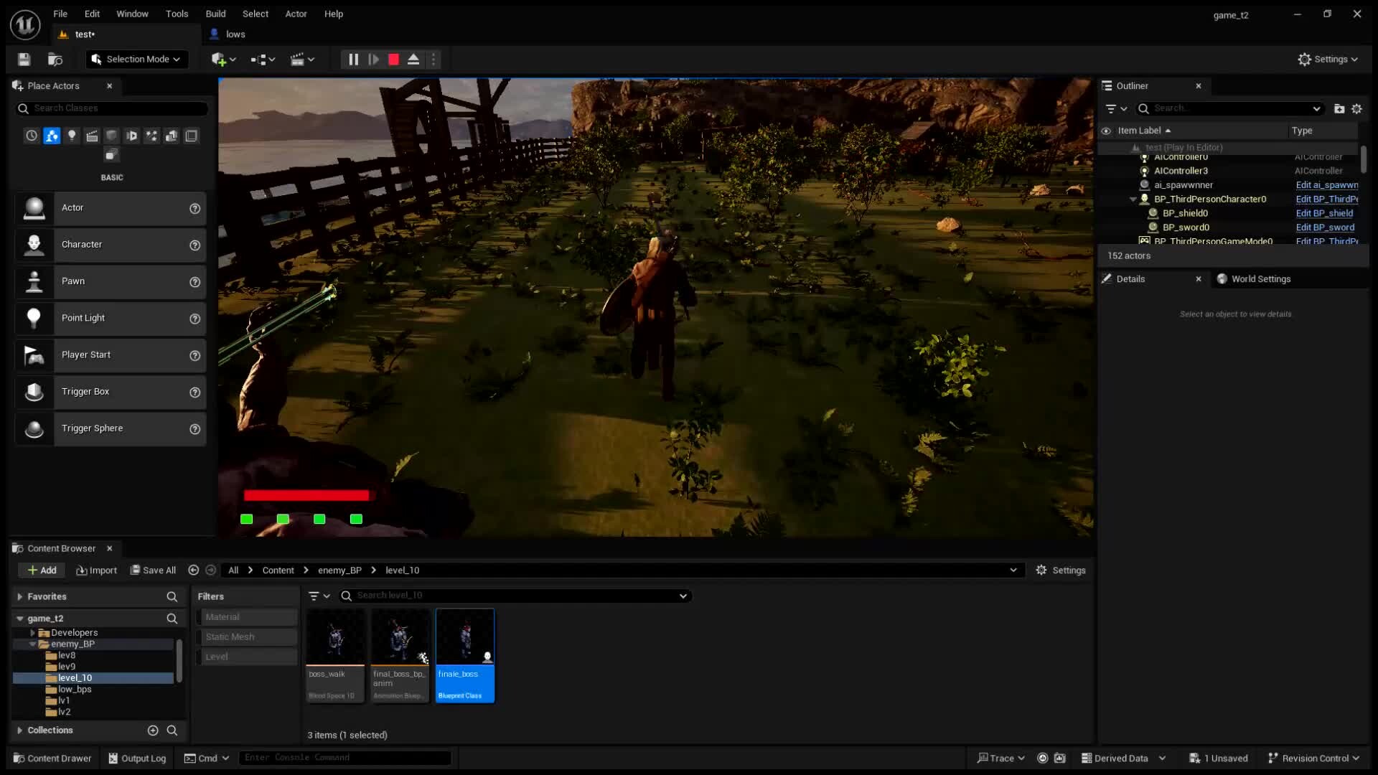Click the red Stop playback button
The height and width of the screenshot is (775, 1378).
point(393,60)
